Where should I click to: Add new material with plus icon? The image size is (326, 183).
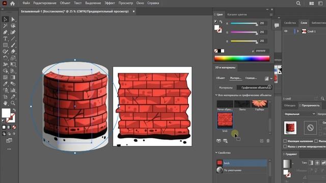261,141
